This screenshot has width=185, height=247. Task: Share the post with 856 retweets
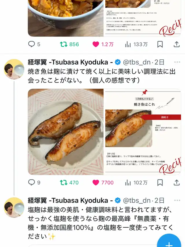pyautogui.click(x=177, y=44)
